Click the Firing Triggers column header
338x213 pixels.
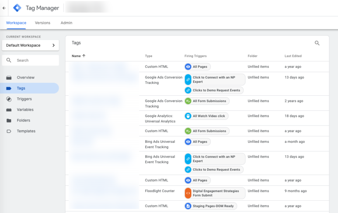[195, 56]
